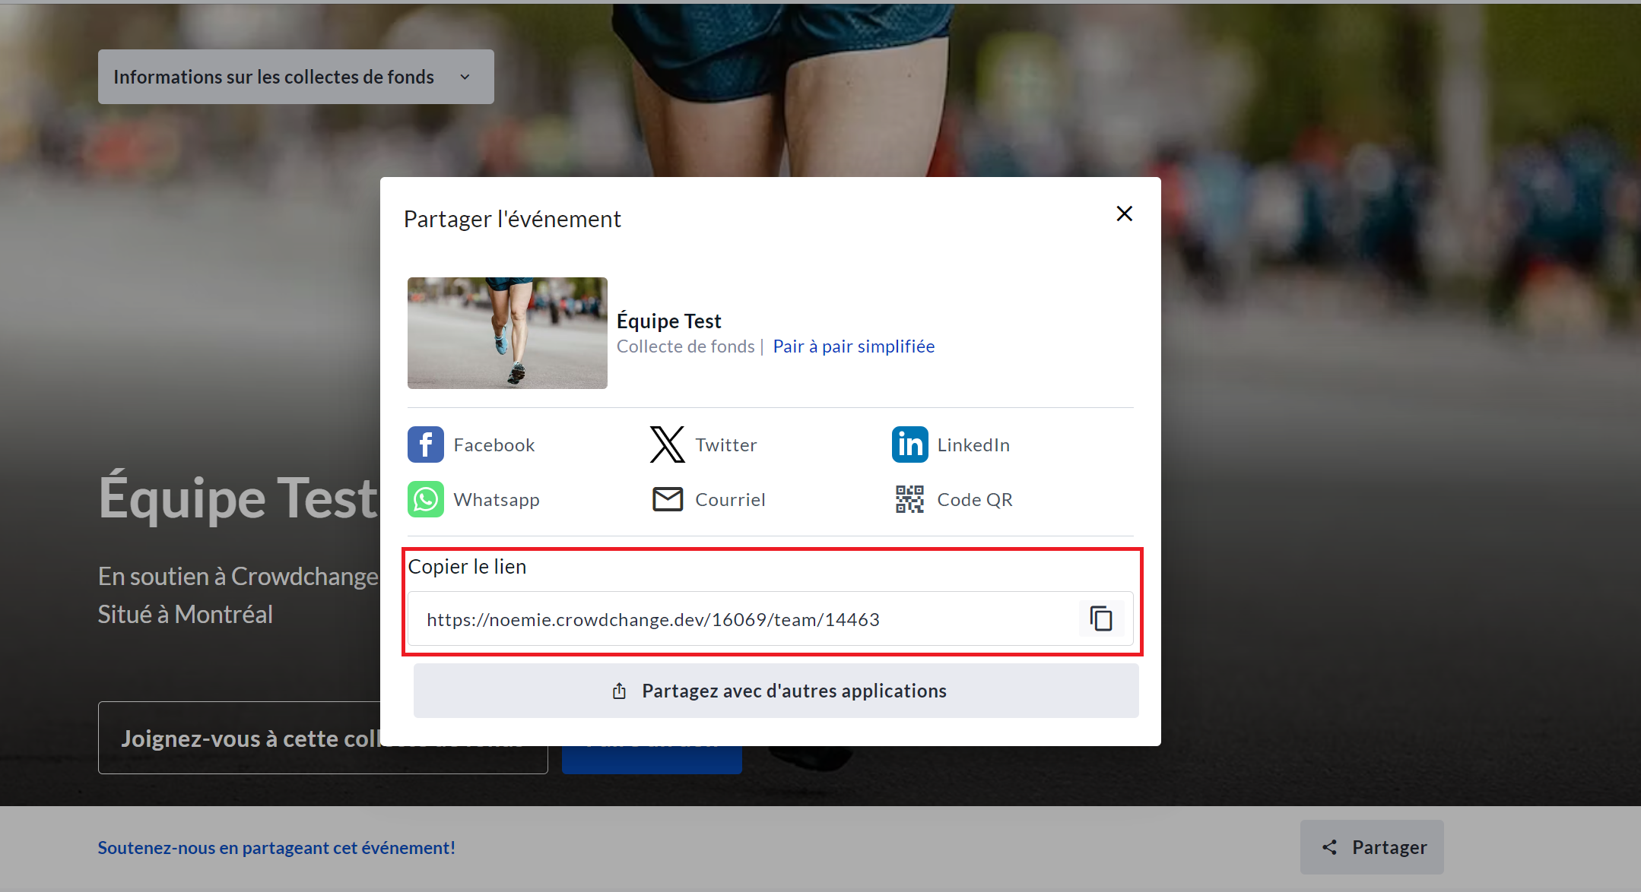The image size is (1641, 892).
Task: Open the Code QR icon
Action: [x=909, y=499]
